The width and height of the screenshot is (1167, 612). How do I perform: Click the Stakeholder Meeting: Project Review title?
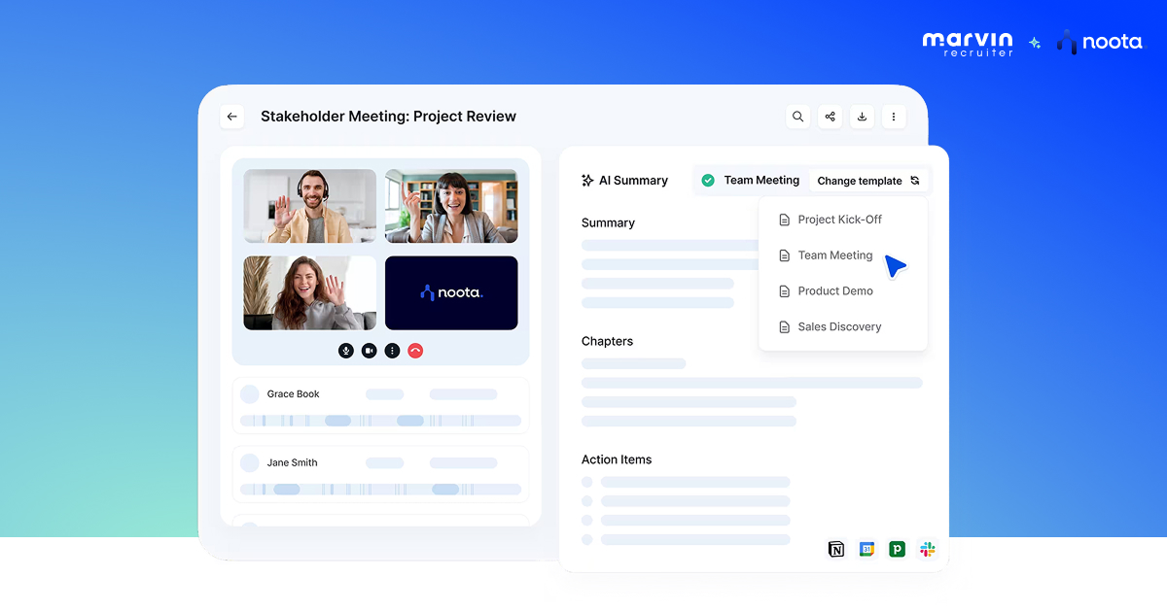pyautogui.click(x=389, y=117)
